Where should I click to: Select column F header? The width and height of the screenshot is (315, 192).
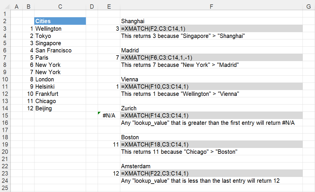click(211, 6)
